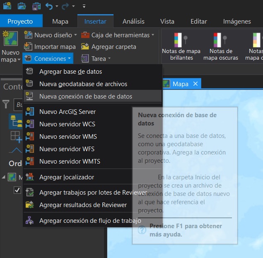Image resolution: width=263 pixels, height=258 pixels.
Task: Select Notas de mapa oscuras style
Action: pos(221,46)
